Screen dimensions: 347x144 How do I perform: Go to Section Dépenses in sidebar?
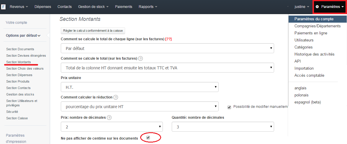pos(19,75)
